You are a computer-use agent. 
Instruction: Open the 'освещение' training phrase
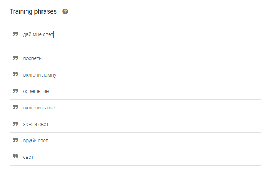tap(36, 91)
